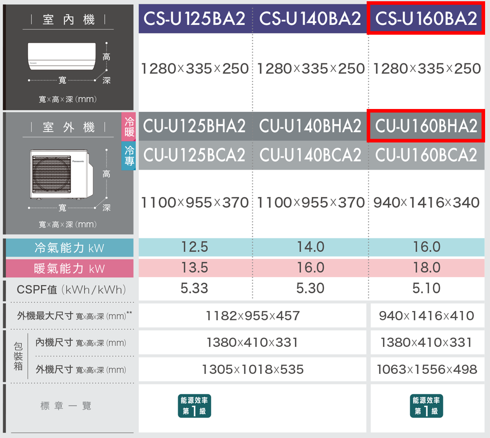Click the 1063×1556×498 packaging size
490x438 pixels.
[427, 369]
